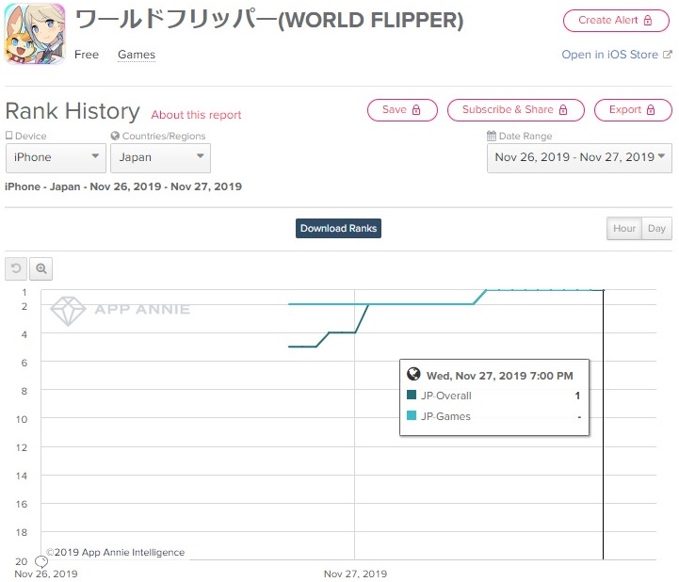679x582 pixels.
Task: Select the Download Ranks tab
Action: pyautogui.click(x=339, y=228)
